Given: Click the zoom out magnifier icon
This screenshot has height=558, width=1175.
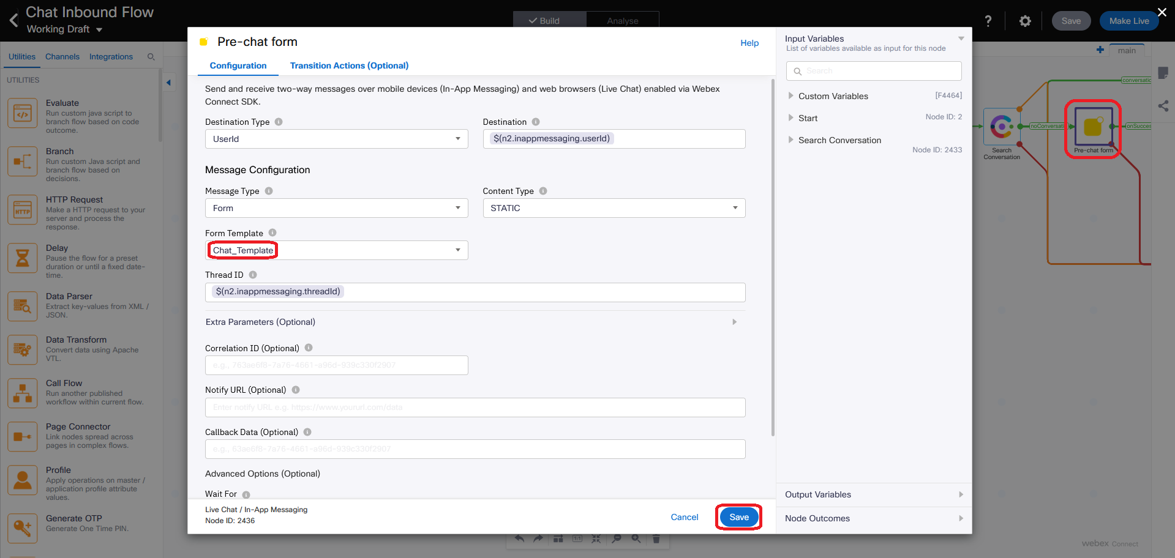Looking at the screenshot, I should pyautogui.click(x=617, y=538).
